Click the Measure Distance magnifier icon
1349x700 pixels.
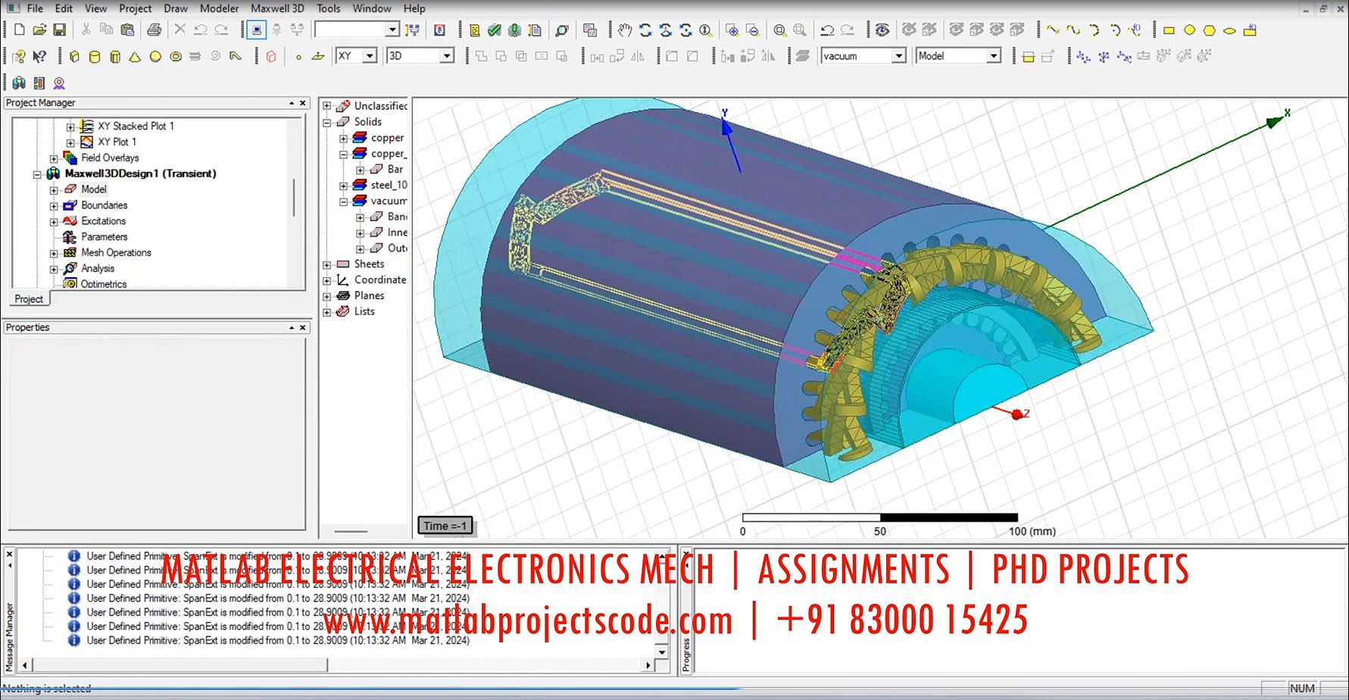[x=561, y=30]
